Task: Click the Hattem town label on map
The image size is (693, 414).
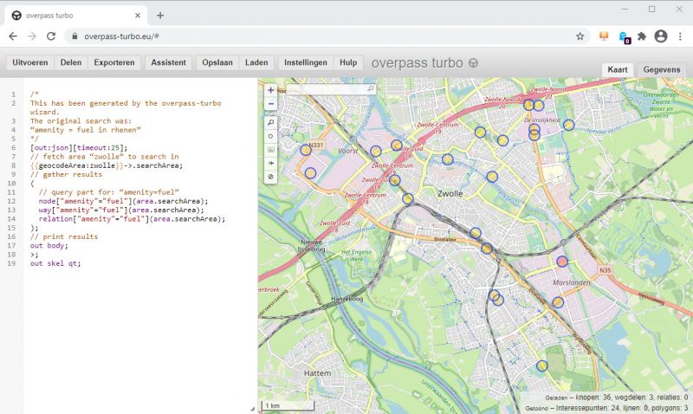Action: [x=317, y=373]
